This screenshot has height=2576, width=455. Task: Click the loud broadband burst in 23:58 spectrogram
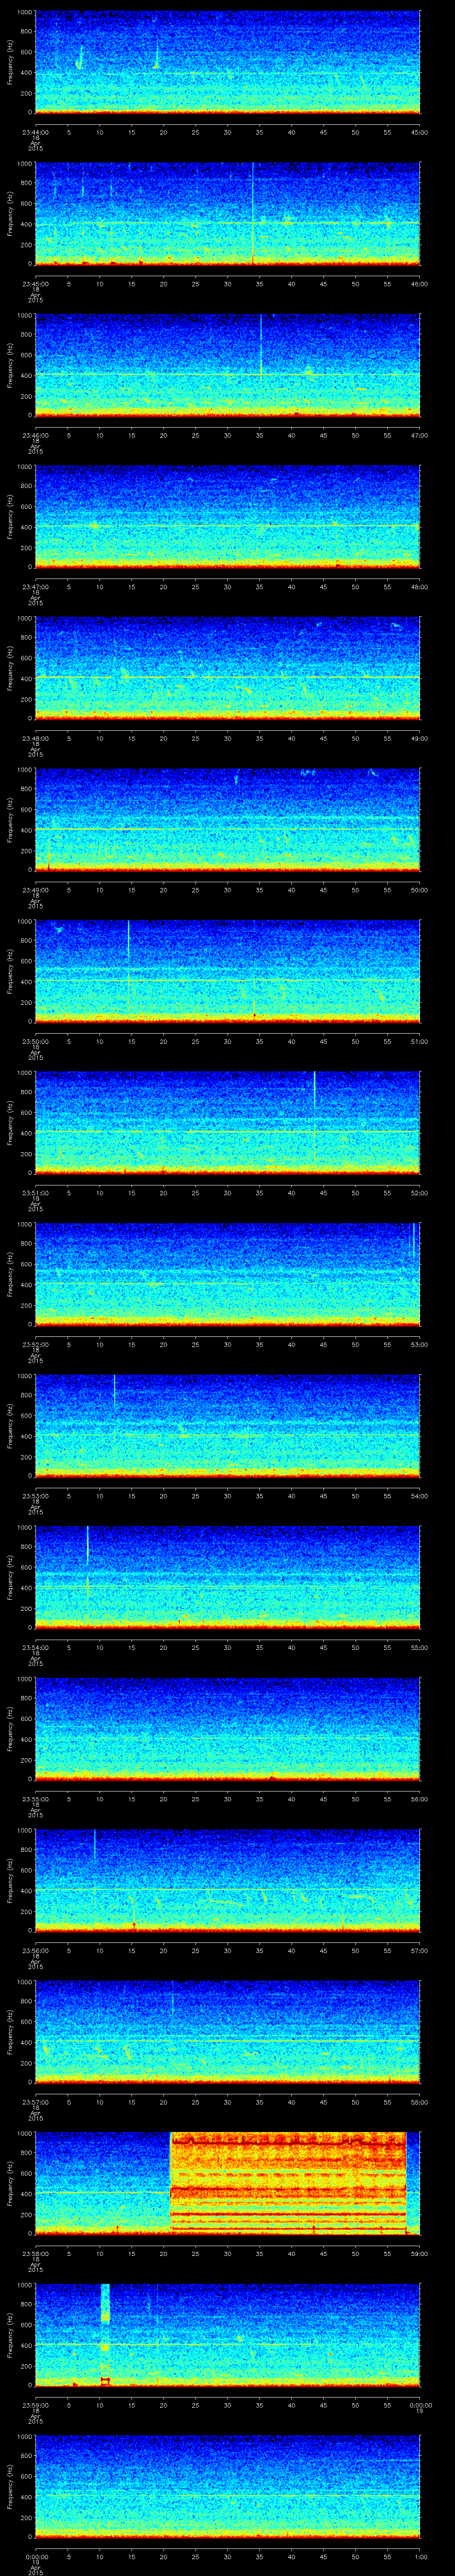pyautogui.click(x=288, y=2183)
